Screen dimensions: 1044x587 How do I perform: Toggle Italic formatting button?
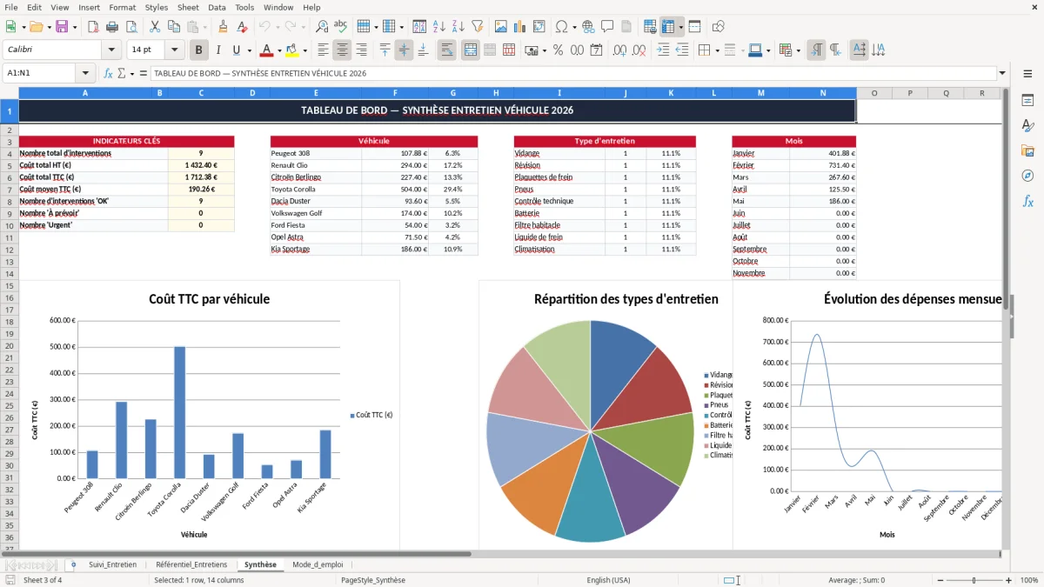coord(217,50)
